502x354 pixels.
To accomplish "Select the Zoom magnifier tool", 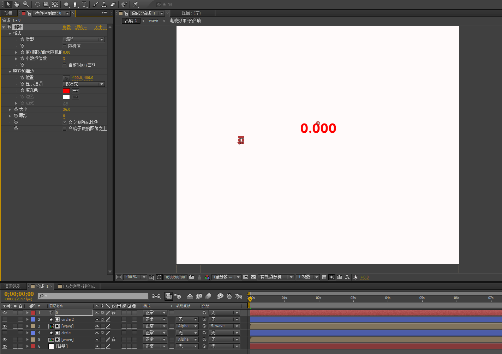I will tap(26, 4).
